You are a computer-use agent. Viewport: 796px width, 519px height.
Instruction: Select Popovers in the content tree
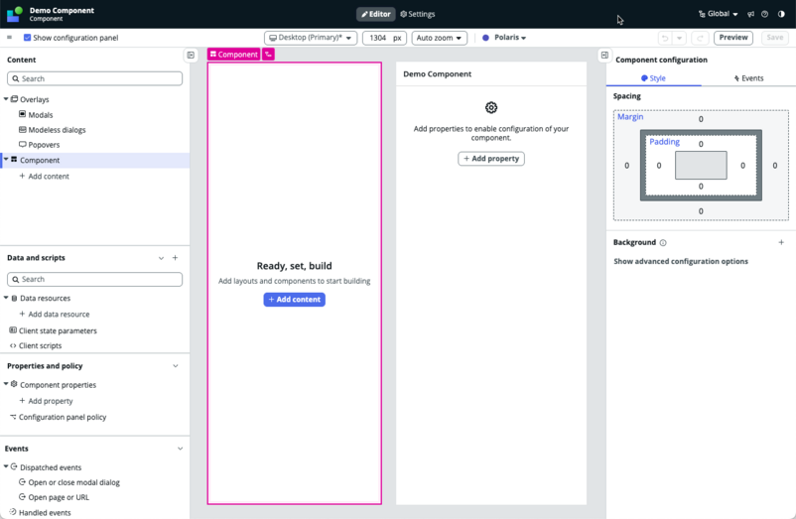pos(44,145)
